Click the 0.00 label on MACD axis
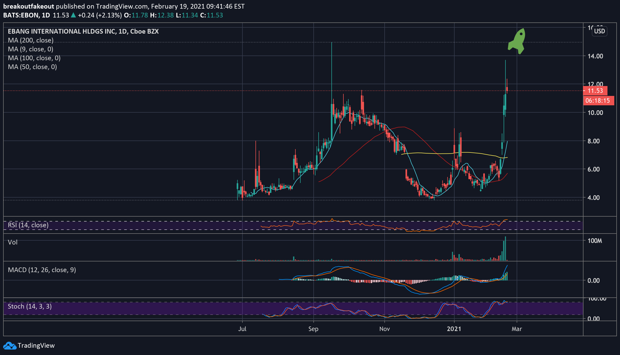Image resolution: width=620 pixels, height=355 pixels. [594, 280]
